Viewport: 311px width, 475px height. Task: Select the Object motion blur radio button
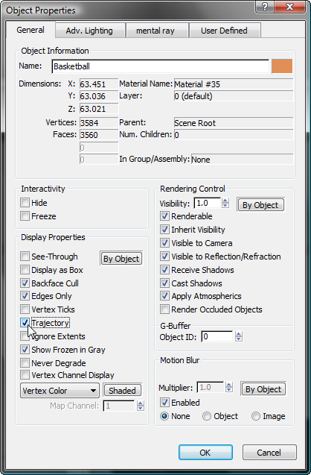click(x=207, y=416)
